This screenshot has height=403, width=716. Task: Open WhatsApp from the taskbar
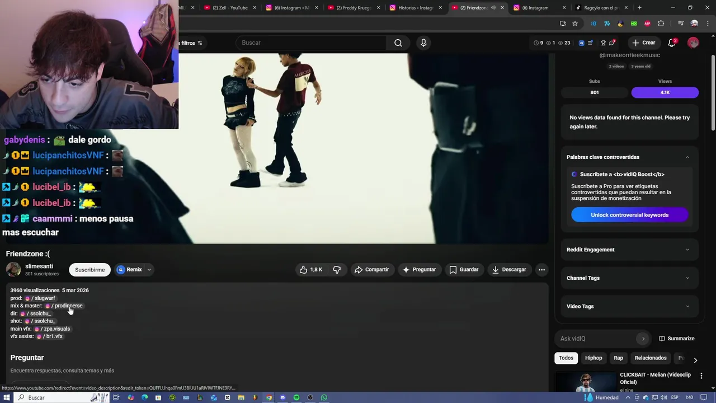[324, 397]
